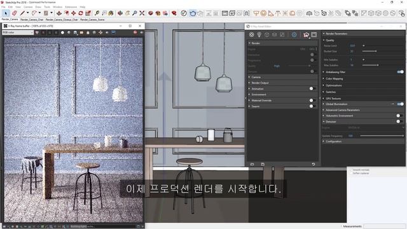Image resolution: width=407 pixels, height=229 pixels.
Task: Toggle the Material Override switch
Action: [x=312, y=101]
